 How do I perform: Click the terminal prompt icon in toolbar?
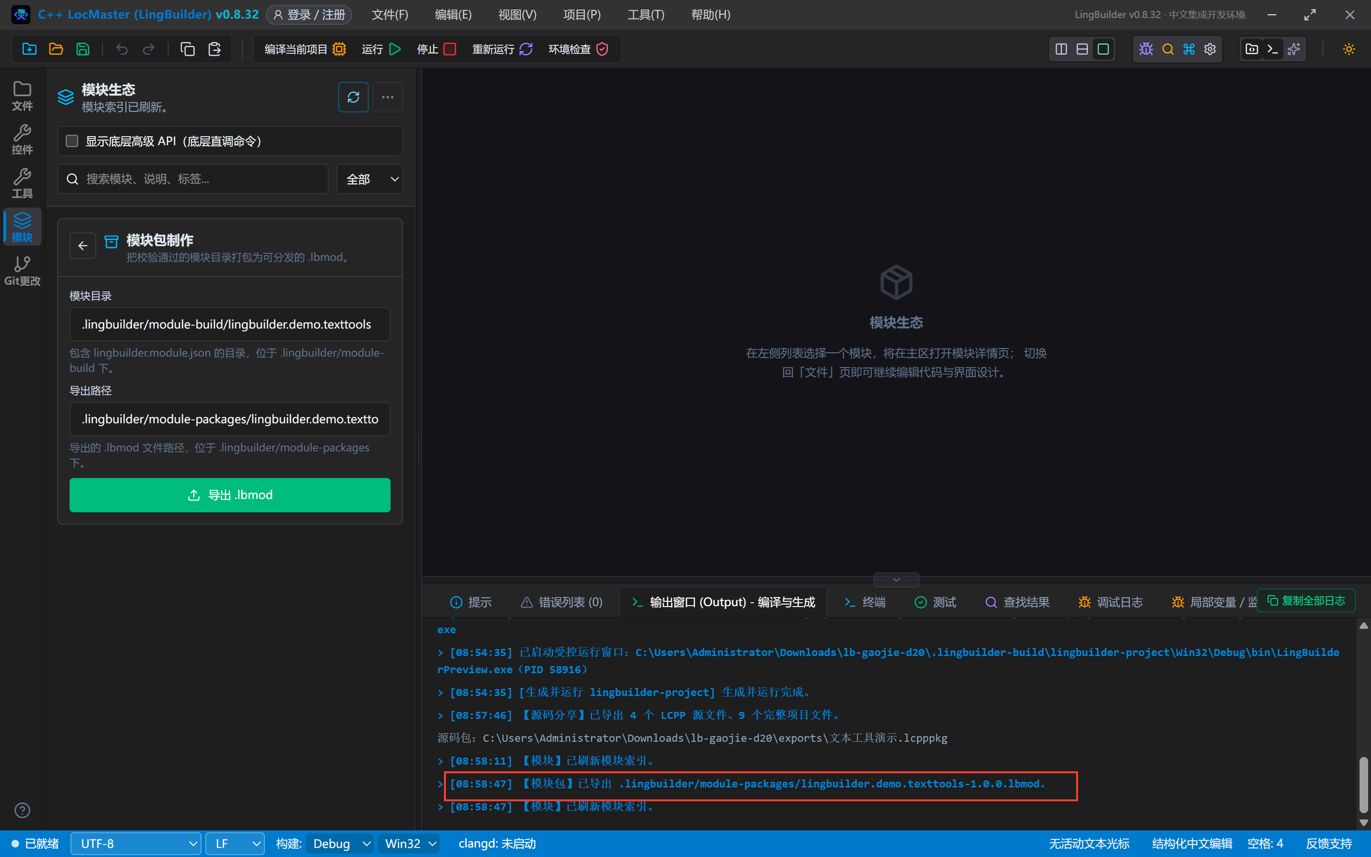[1273, 50]
